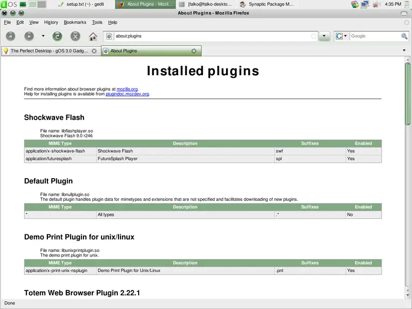
Task: Switch to falko@falko-desktop terminal taskbar window
Action: tap(206, 4)
